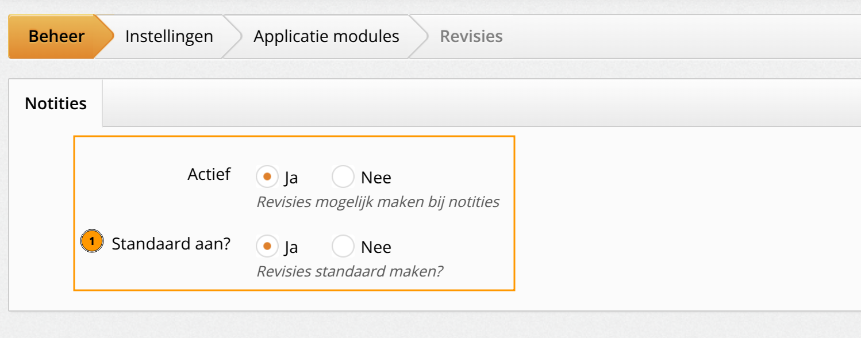Click the Ja text in the Standaard aan? row
Image resolution: width=861 pixels, height=338 pixels.
[291, 247]
